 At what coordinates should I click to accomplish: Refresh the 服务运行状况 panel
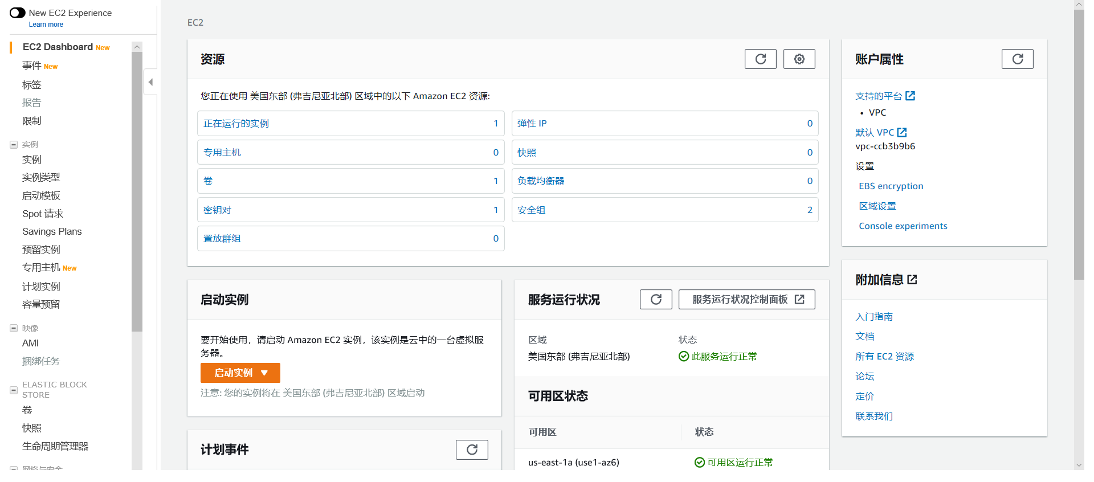pos(656,300)
